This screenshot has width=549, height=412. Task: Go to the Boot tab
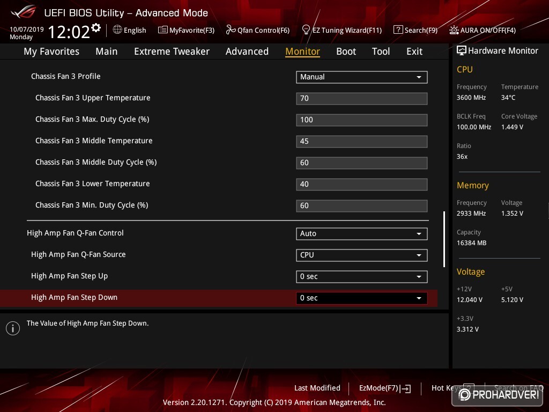346,51
